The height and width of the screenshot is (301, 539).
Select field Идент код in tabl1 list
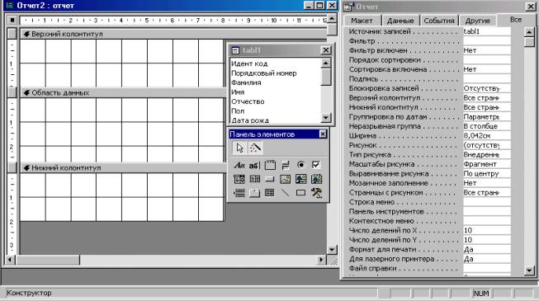249,63
